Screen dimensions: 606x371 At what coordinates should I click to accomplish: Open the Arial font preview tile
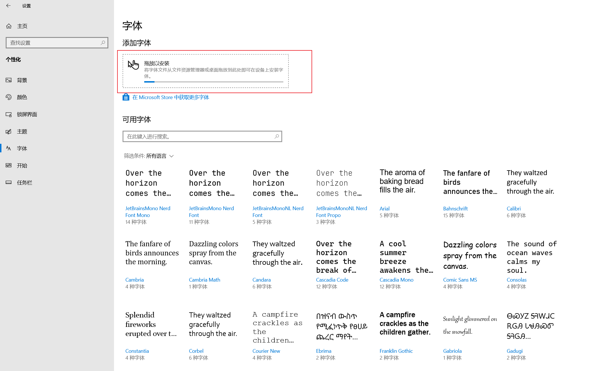[x=402, y=181]
